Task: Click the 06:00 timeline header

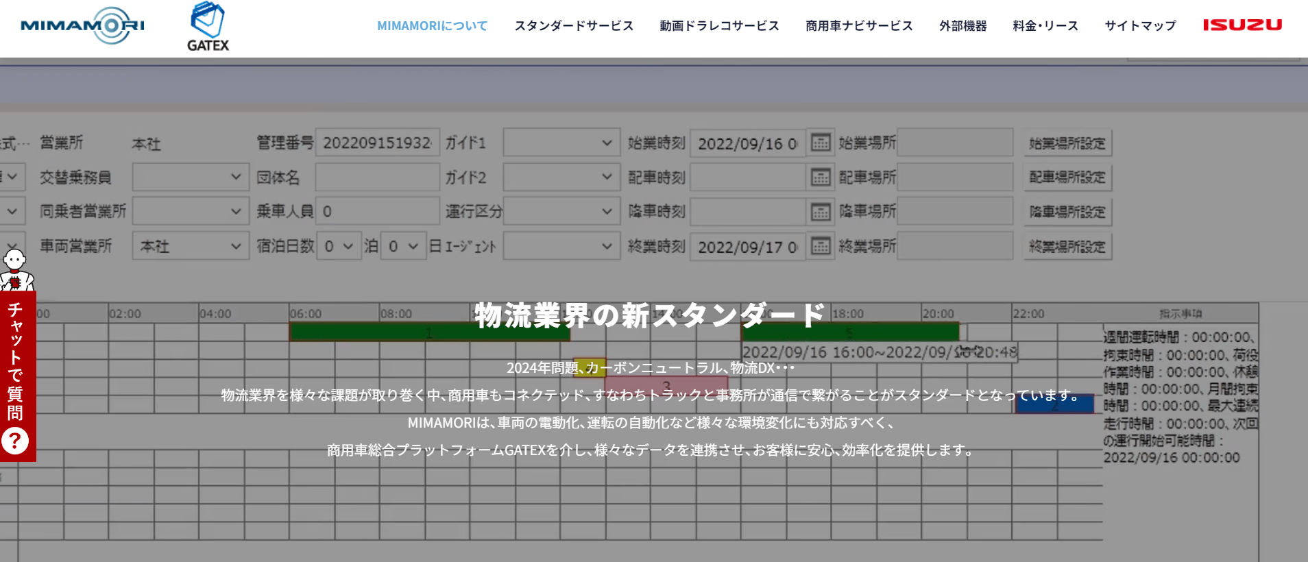Action: pyautogui.click(x=306, y=313)
